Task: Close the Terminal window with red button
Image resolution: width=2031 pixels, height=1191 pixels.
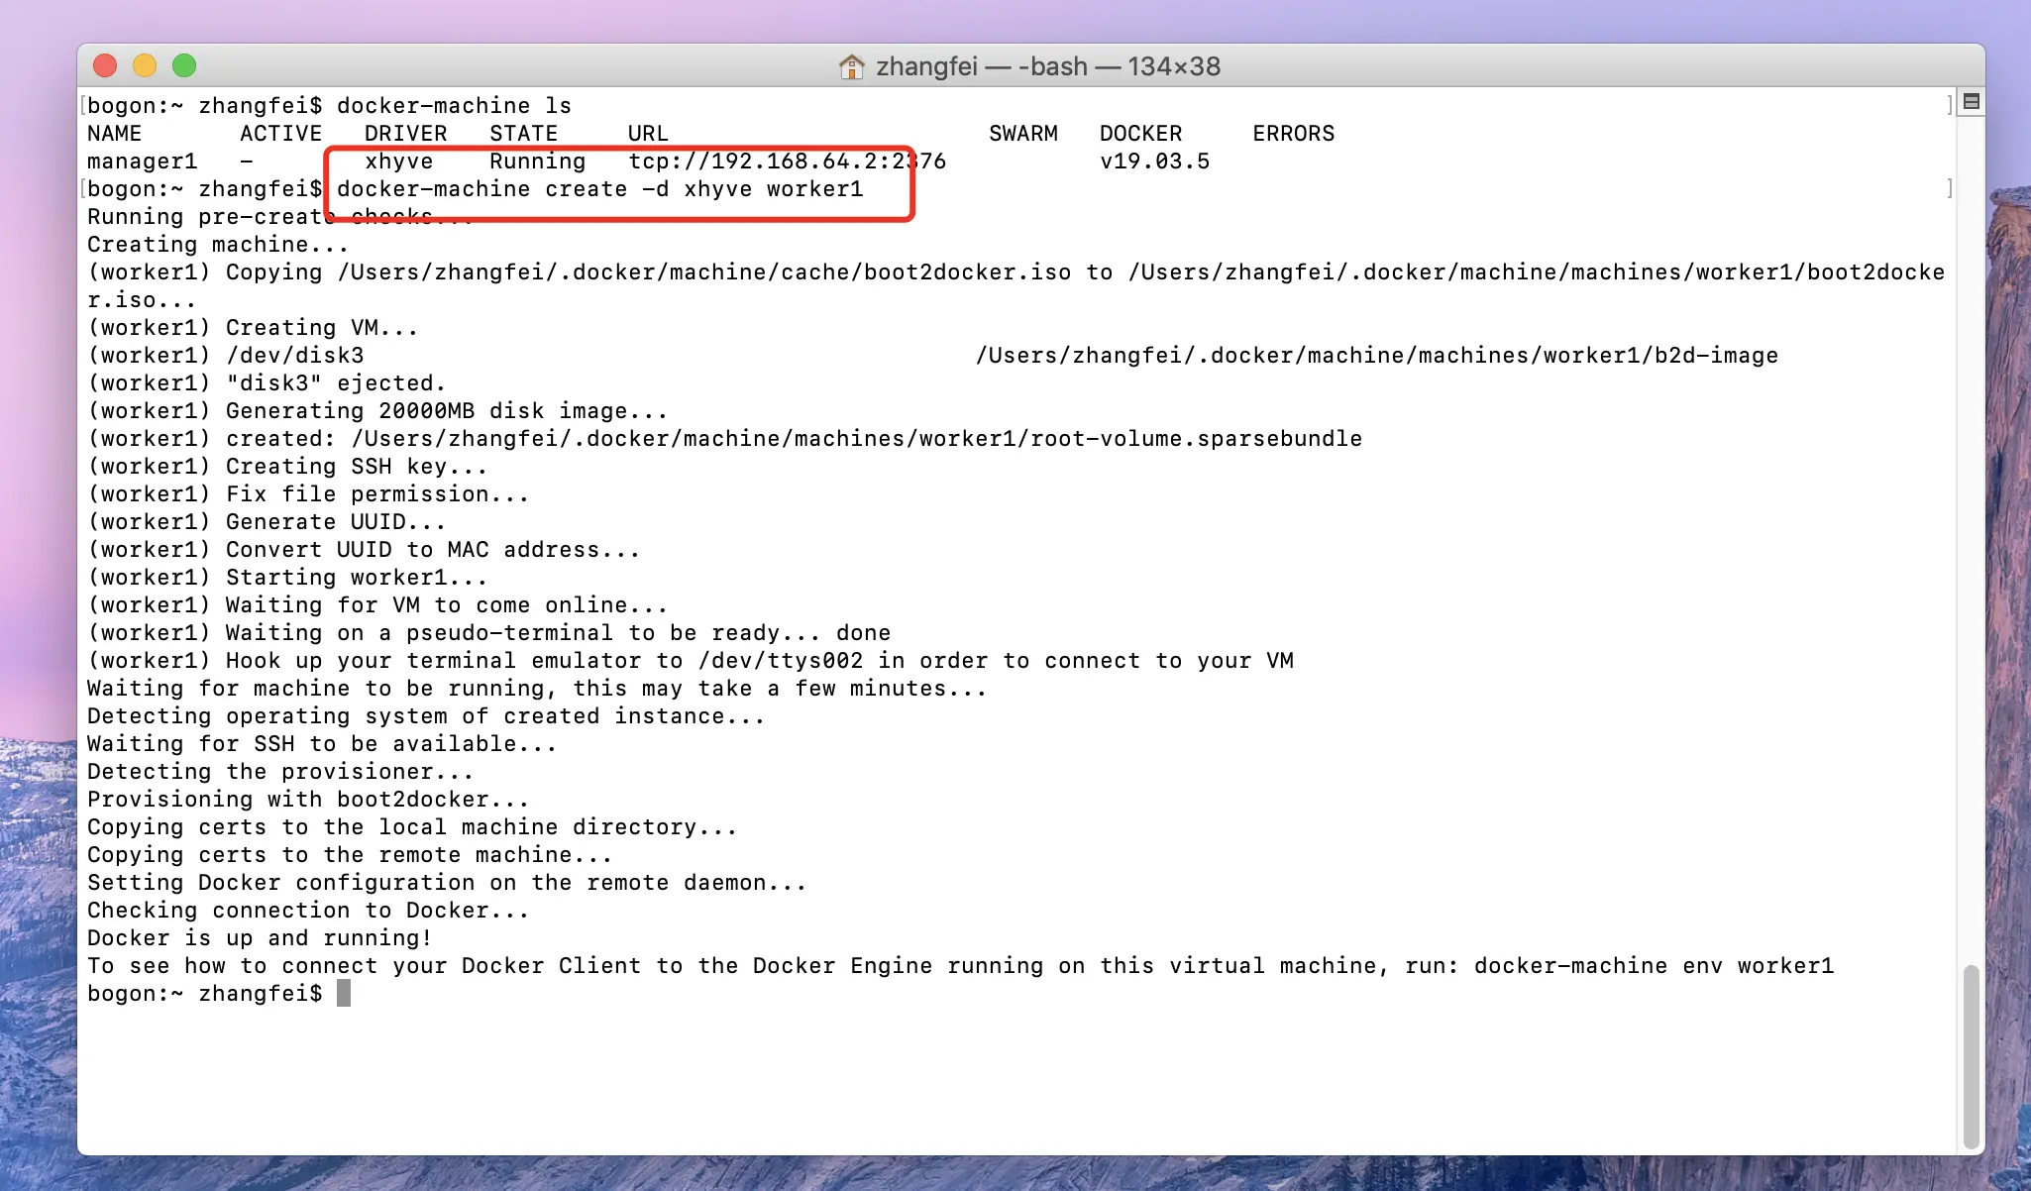Action: point(105,66)
